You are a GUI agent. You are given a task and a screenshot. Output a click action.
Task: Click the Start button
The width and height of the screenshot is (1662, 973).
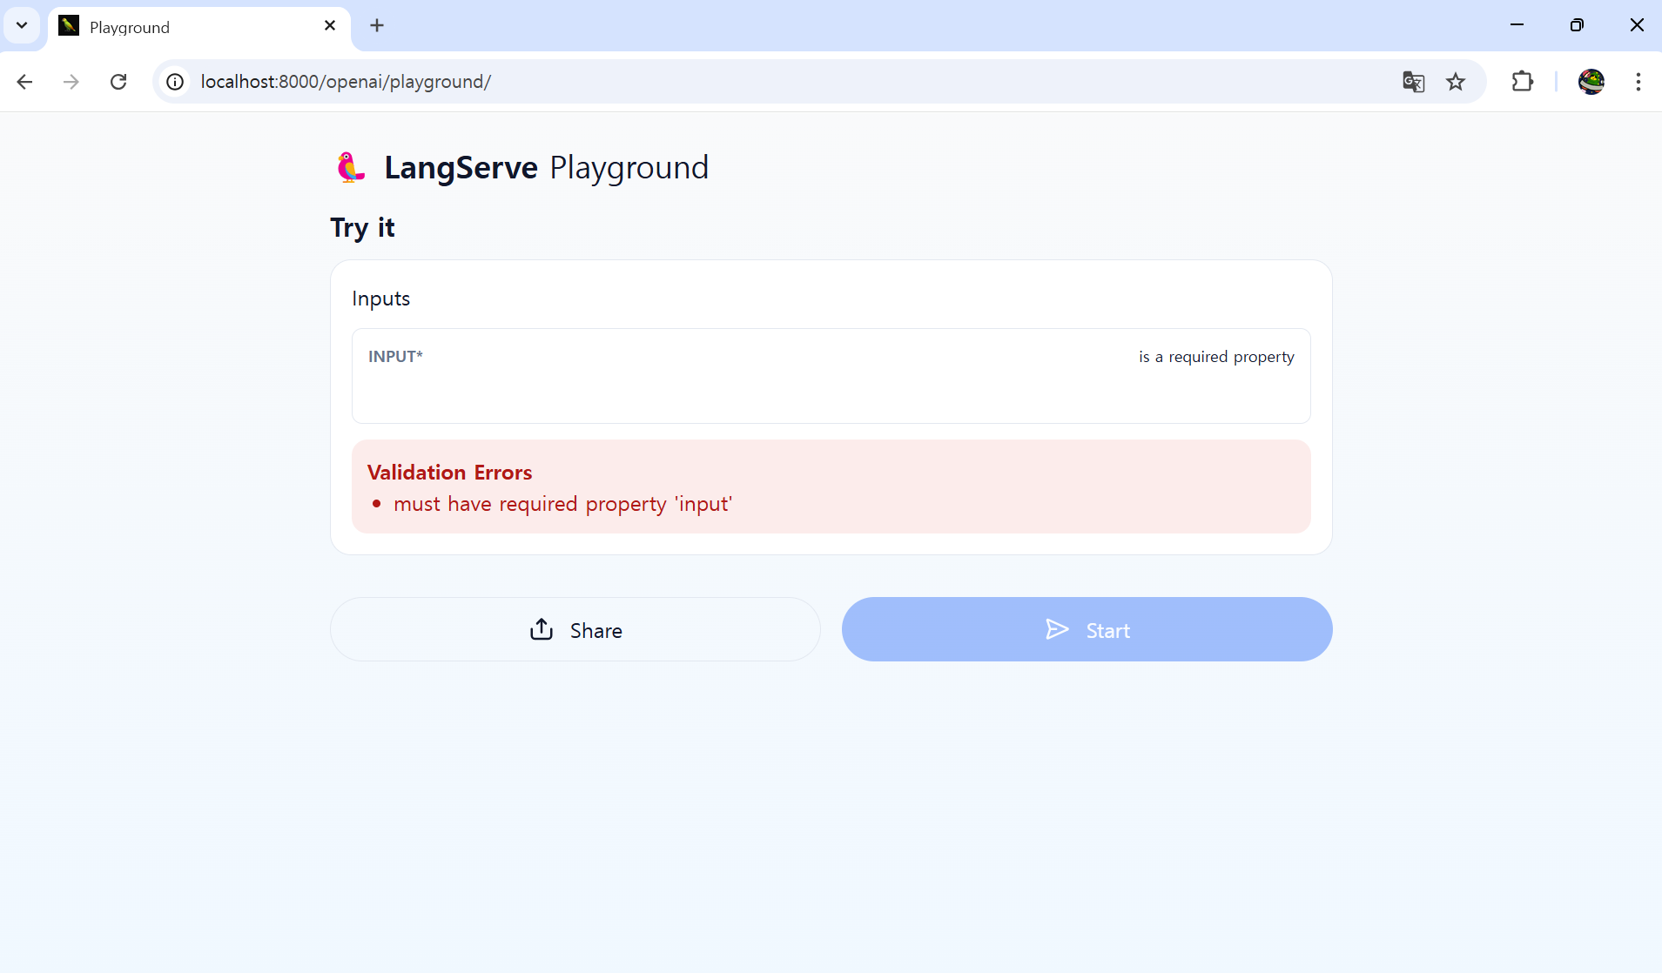1087,629
